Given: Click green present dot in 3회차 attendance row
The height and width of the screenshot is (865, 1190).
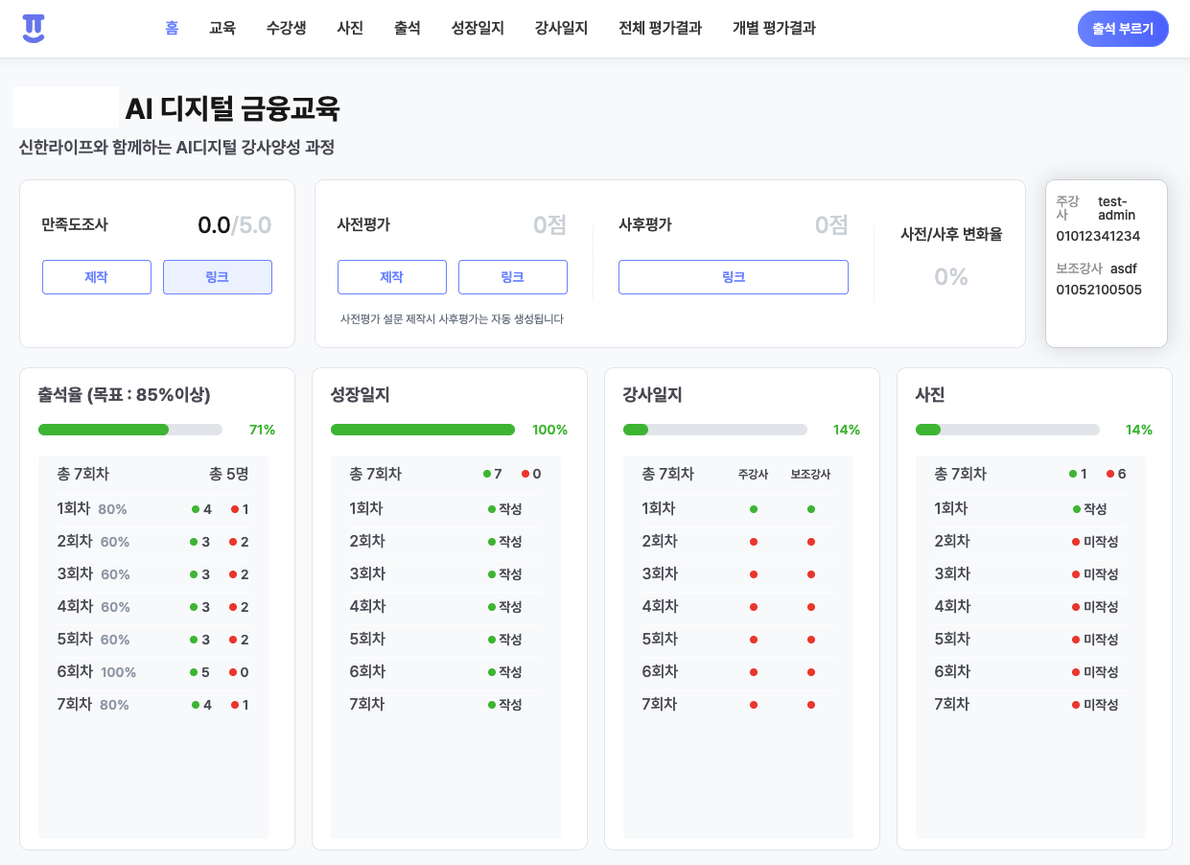Looking at the screenshot, I should click(x=194, y=574).
